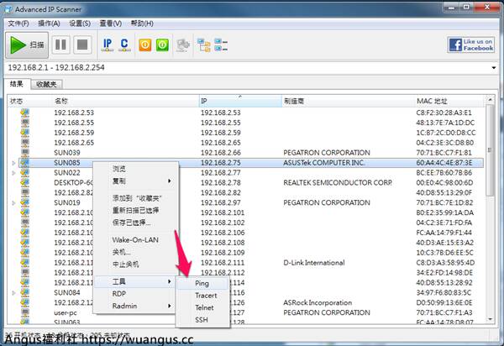
Task: Click the status icon for SUN039
Action: point(24,153)
